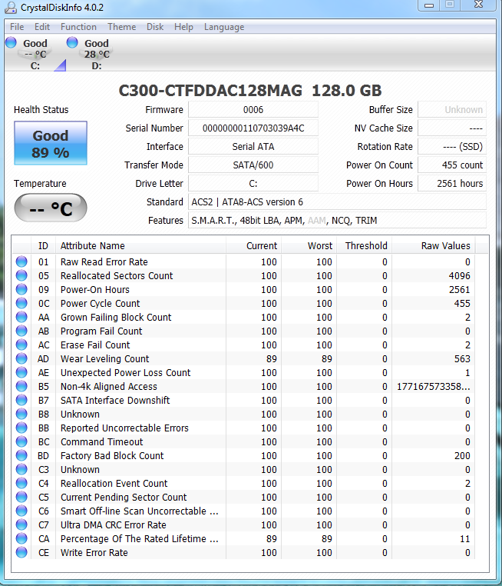Click the Current column header

click(253, 245)
